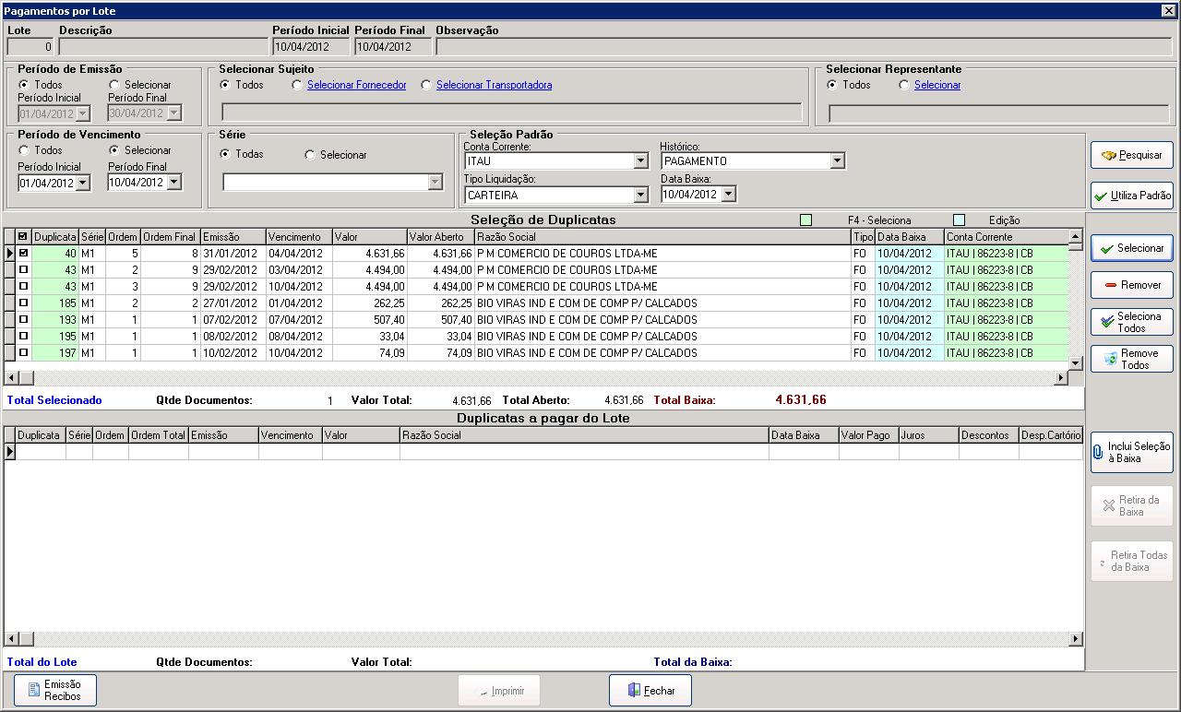
Task: Open the Selecionar Representante link
Action: 937,85
